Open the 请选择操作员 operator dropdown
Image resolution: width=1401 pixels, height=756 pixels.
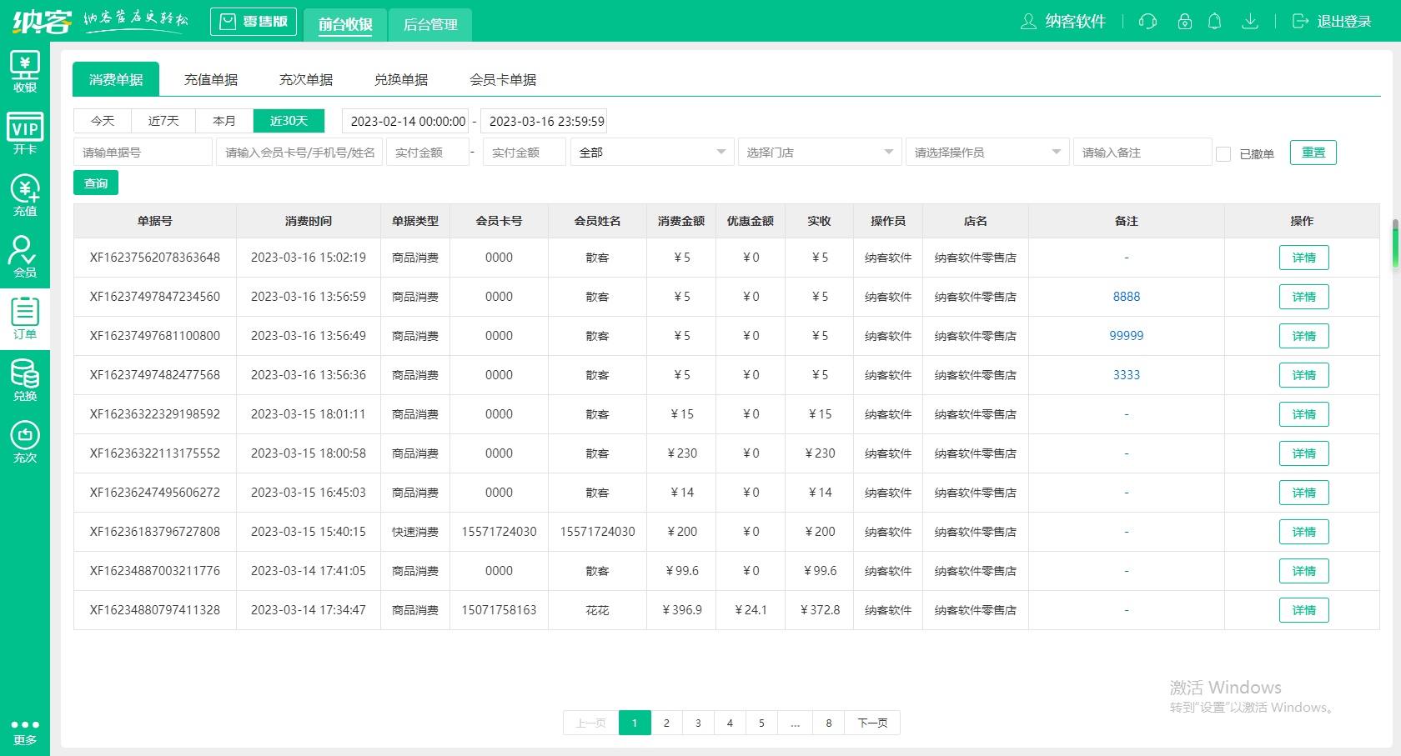point(987,152)
